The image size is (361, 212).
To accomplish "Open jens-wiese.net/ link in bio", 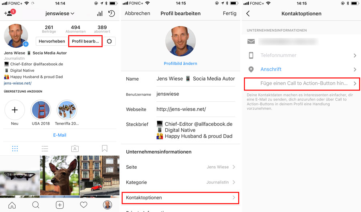I will [x=18, y=83].
